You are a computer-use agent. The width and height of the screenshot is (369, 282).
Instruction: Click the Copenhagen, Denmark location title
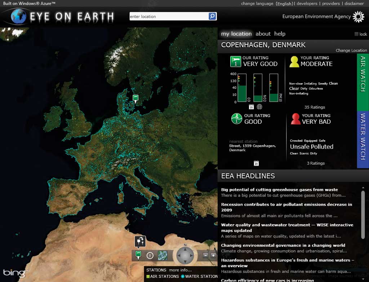pos(263,45)
